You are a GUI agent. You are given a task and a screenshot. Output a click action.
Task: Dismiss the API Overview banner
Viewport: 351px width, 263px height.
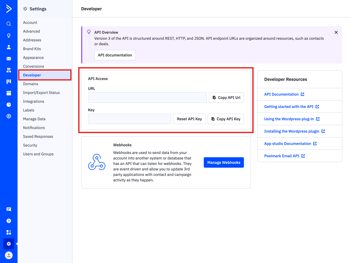pyautogui.click(x=336, y=32)
